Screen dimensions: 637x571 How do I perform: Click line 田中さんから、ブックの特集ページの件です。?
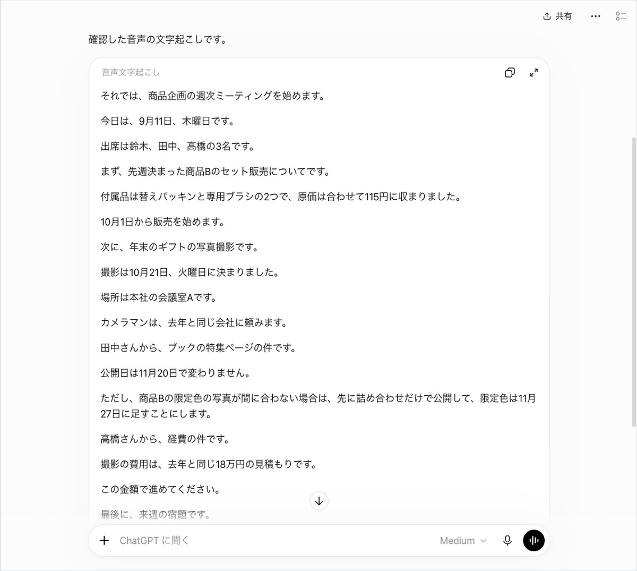click(x=199, y=348)
